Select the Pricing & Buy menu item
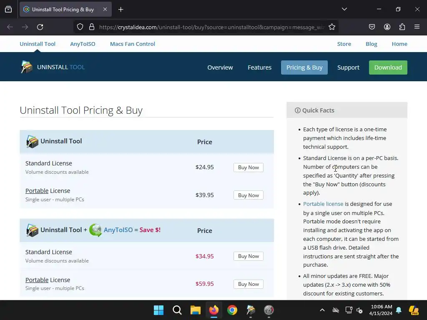The height and width of the screenshot is (320, 427). pos(304,67)
